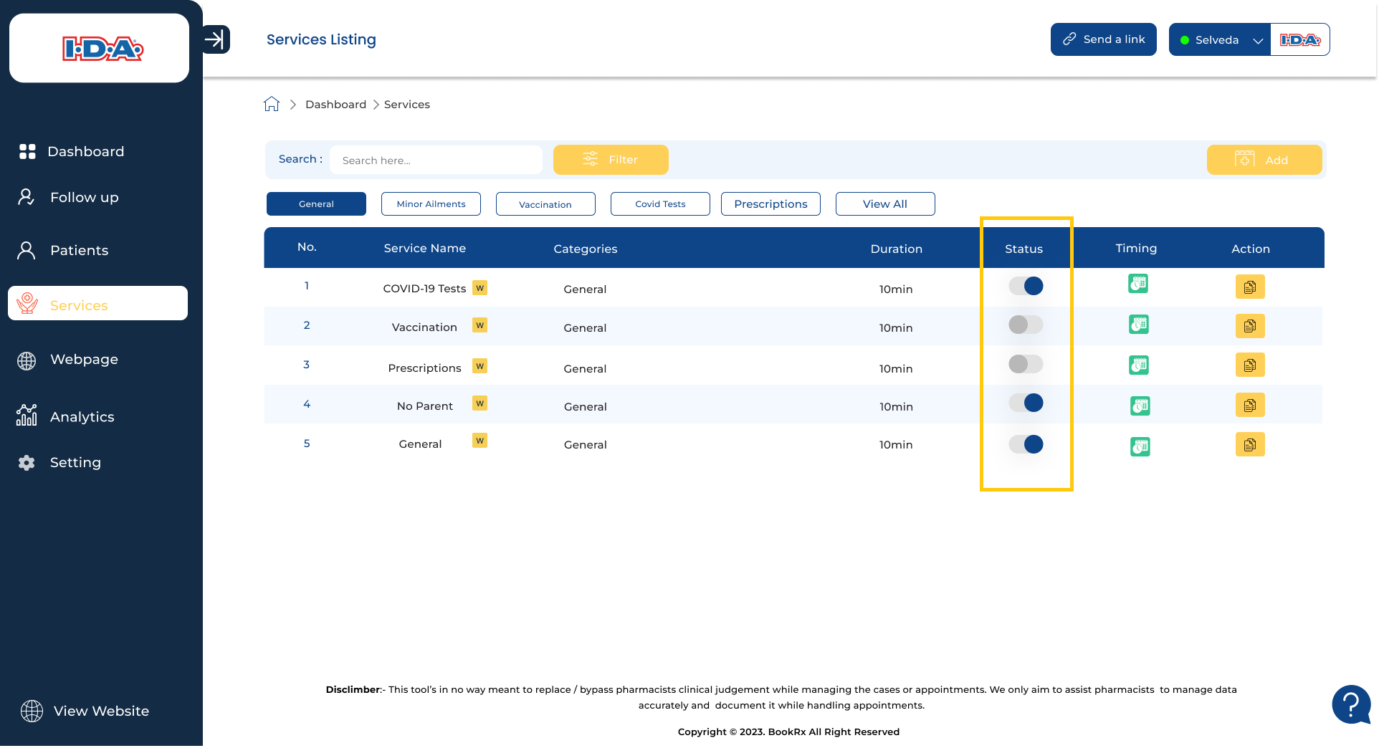Viewport: 1379px width, 748px height.
Task: Click the Add service button
Action: click(x=1264, y=160)
